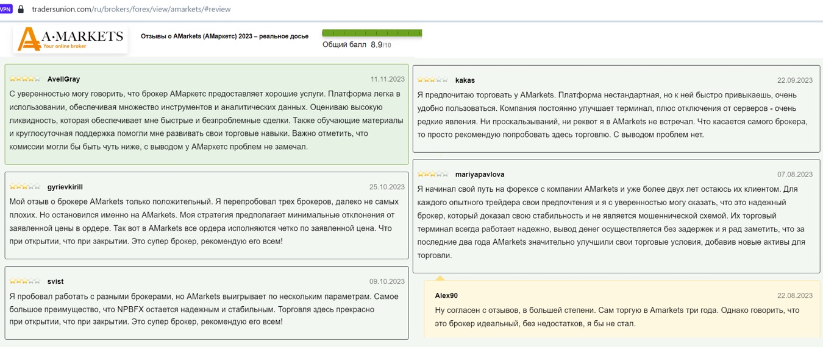The image size is (823, 347).
Task: Click the star rating on gyrievkirill's review
Action: [25, 187]
